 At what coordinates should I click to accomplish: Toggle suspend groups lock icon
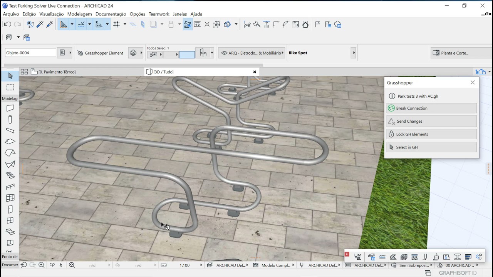click(x=171, y=24)
